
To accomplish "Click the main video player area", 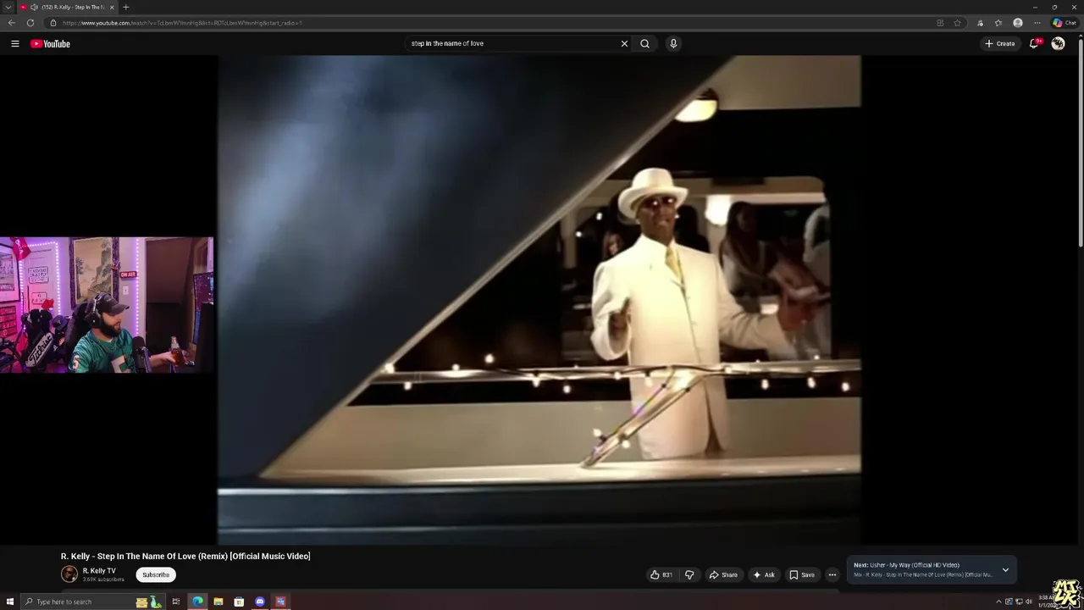I will click(539, 300).
